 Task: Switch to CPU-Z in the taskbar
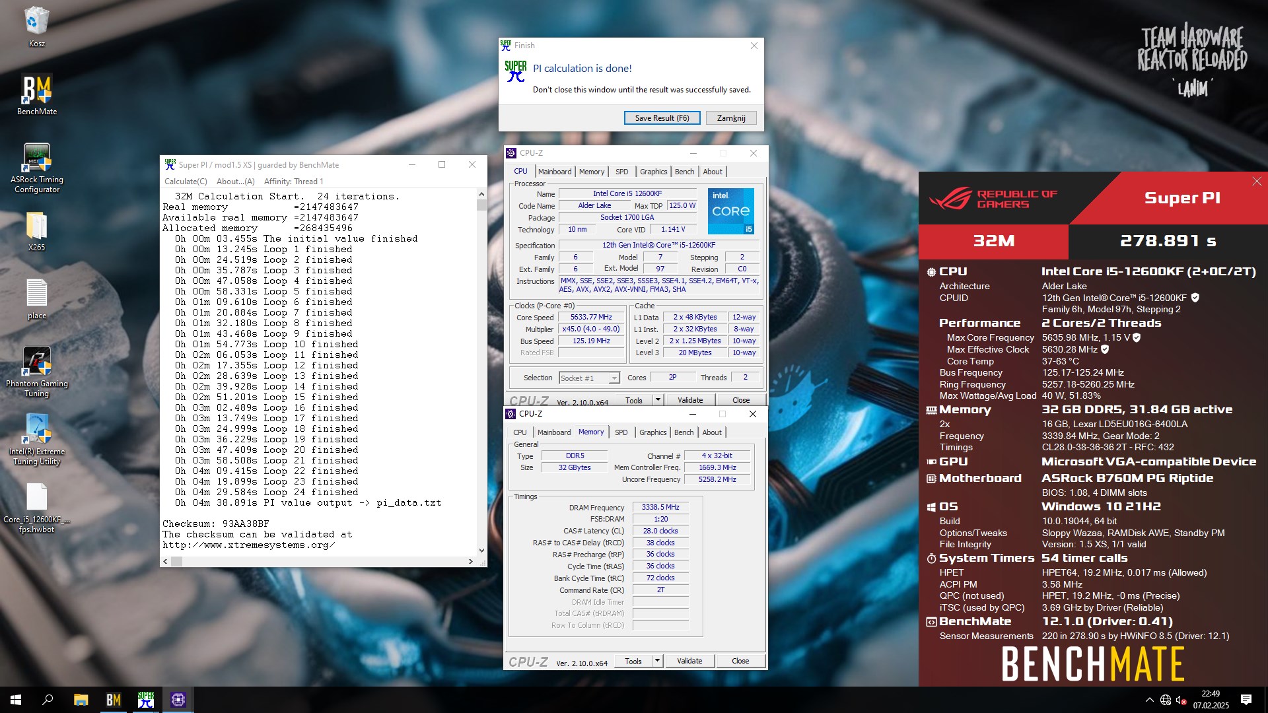[178, 700]
